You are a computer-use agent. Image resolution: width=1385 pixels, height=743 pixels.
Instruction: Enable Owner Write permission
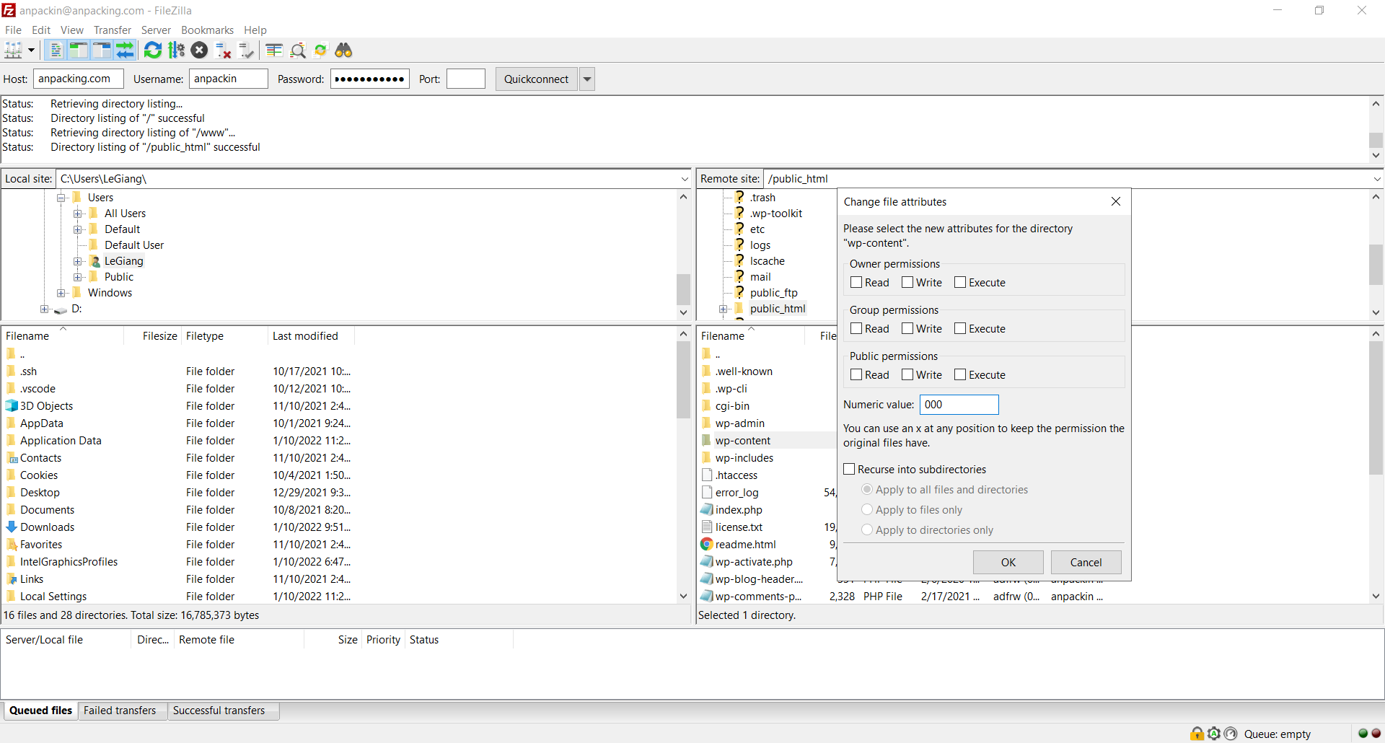907,283
